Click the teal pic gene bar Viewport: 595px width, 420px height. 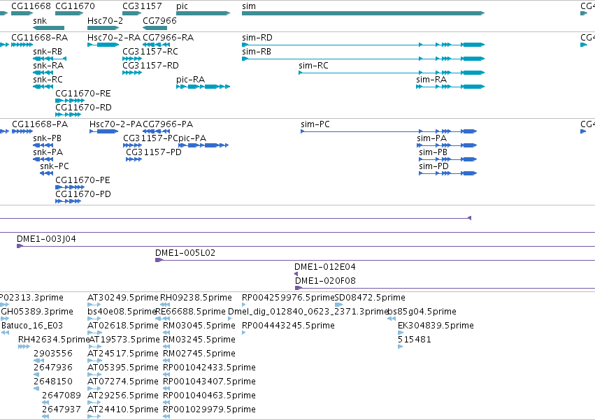203,13
